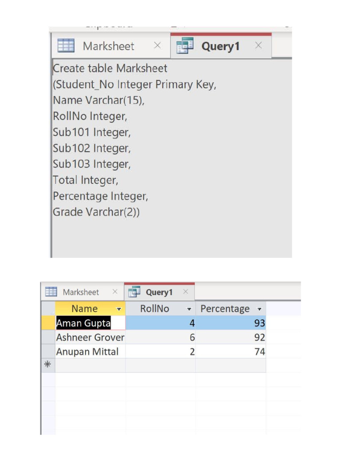Click the new record asterisk row selector

[x=48, y=365]
